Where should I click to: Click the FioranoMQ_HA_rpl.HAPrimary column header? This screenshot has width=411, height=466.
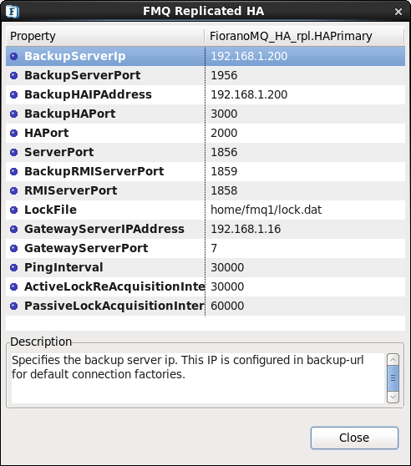(x=305, y=36)
